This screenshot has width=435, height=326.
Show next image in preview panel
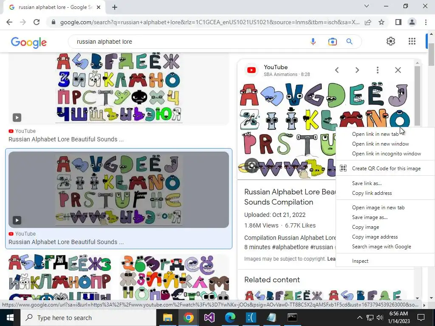(357, 70)
